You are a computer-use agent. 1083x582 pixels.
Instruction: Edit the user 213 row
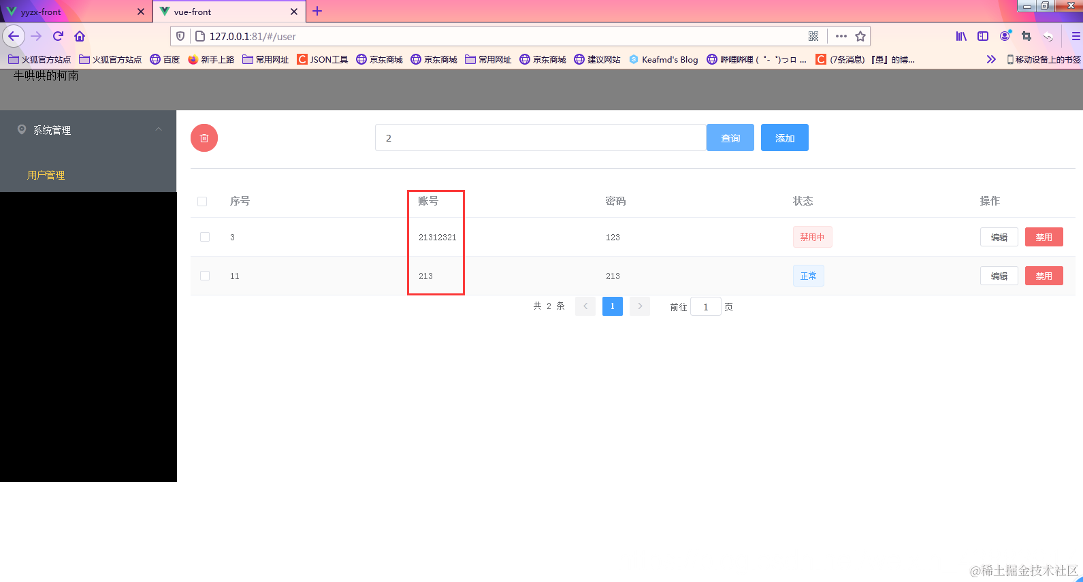tap(999, 276)
